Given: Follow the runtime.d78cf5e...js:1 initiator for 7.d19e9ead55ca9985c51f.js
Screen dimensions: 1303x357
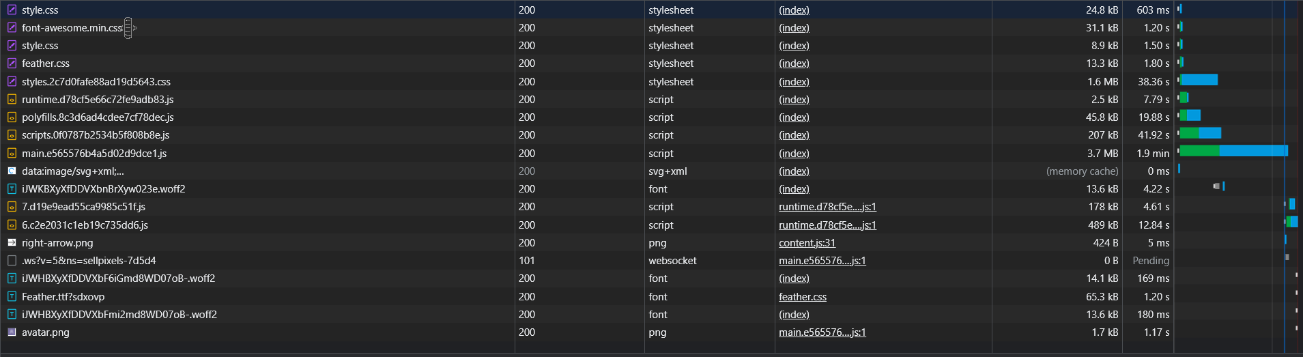Looking at the screenshot, I should pos(827,207).
